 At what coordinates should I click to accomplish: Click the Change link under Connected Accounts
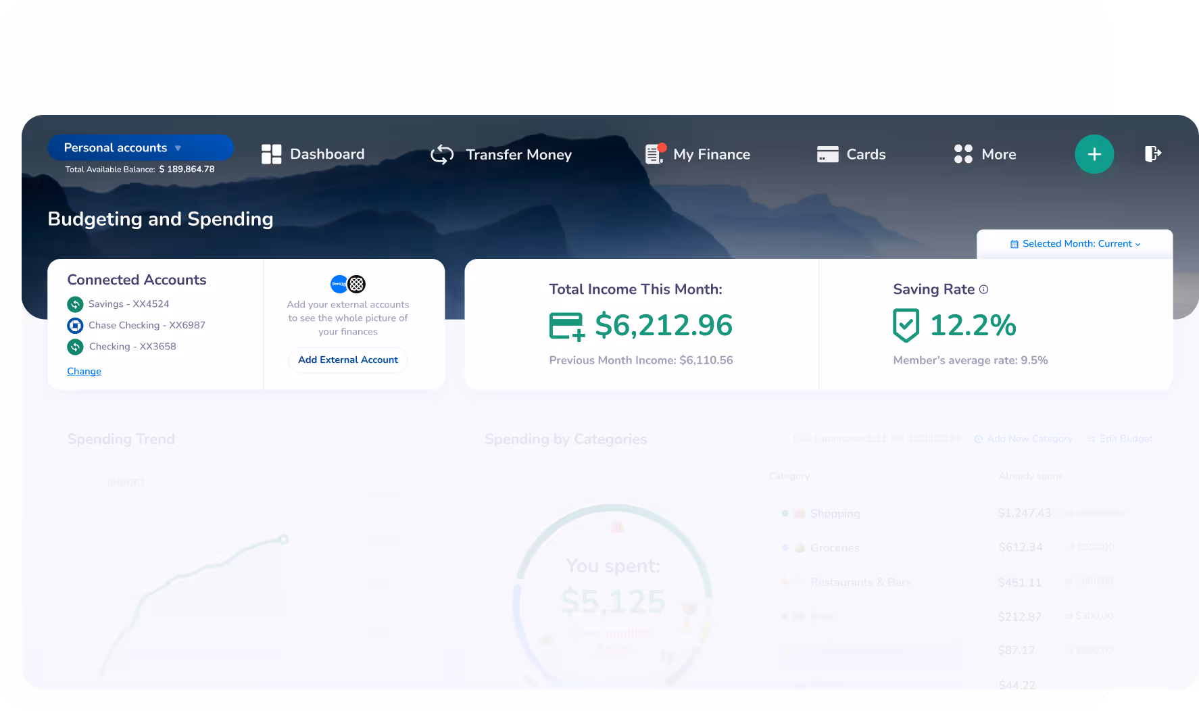point(84,371)
